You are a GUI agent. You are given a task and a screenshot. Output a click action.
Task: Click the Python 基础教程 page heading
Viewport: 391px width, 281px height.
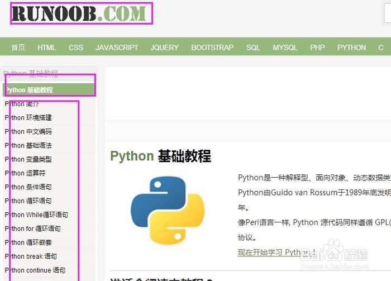[161, 156]
